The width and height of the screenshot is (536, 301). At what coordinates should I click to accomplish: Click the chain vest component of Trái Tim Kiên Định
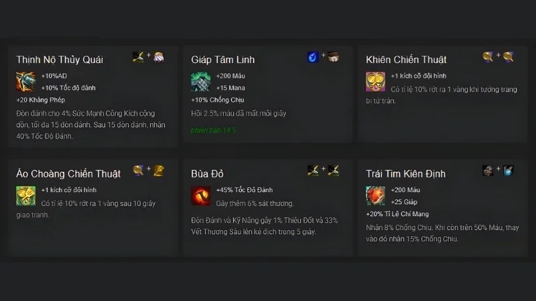[x=488, y=171]
